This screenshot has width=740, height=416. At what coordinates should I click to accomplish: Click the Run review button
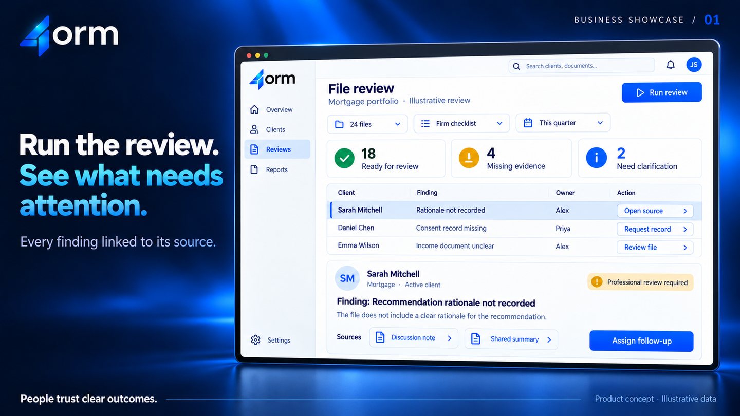[x=662, y=92]
